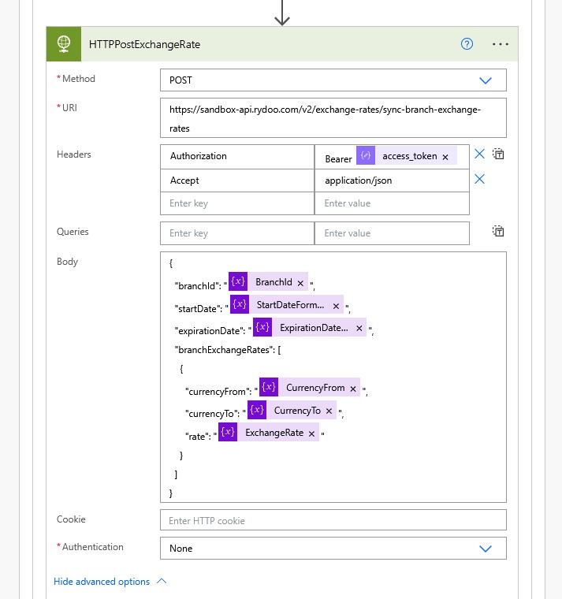Remove StartDateForm... variable token
The image size is (562, 599).
pyautogui.click(x=336, y=306)
